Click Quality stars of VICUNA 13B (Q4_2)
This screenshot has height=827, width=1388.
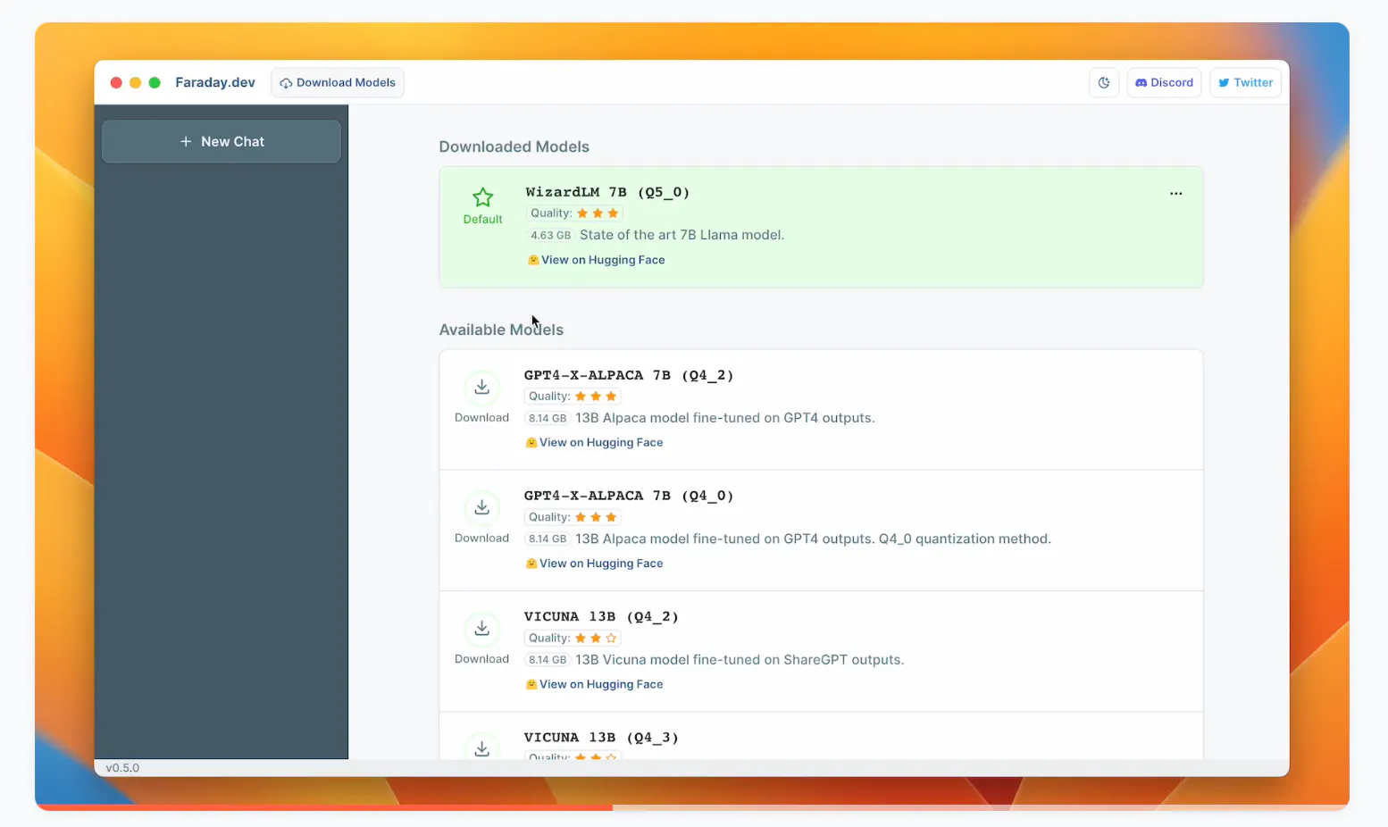coord(596,638)
